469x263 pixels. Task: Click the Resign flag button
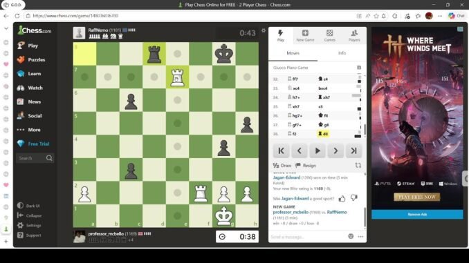[x=306, y=166]
